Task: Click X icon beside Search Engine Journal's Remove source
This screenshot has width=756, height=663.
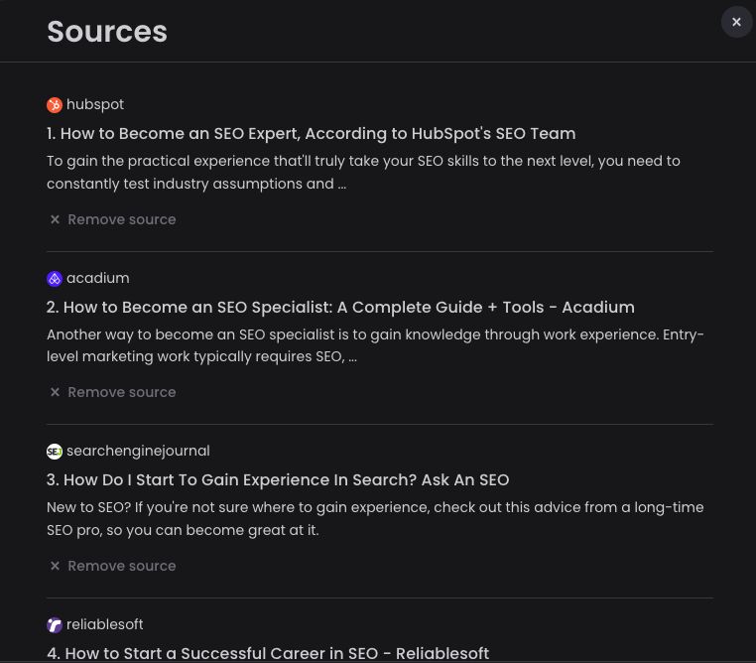Action: pyautogui.click(x=56, y=566)
